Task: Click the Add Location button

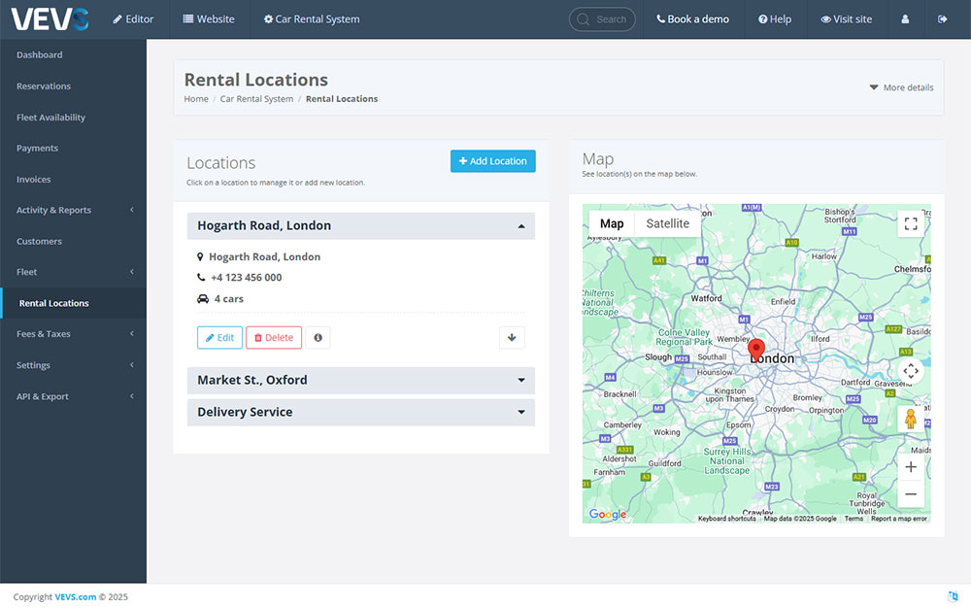Action: (492, 161)
